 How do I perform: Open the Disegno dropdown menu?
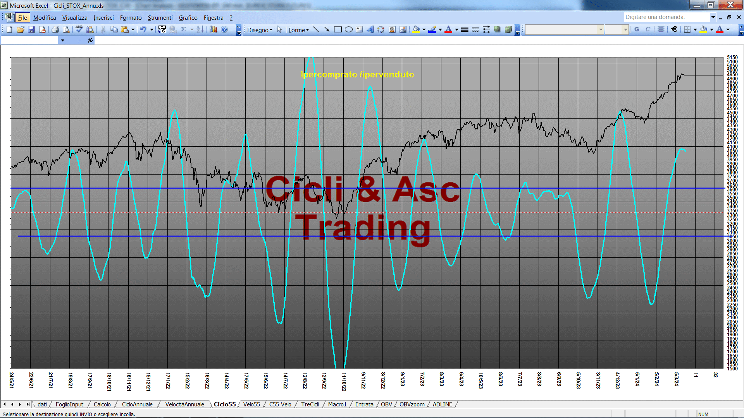260,30
